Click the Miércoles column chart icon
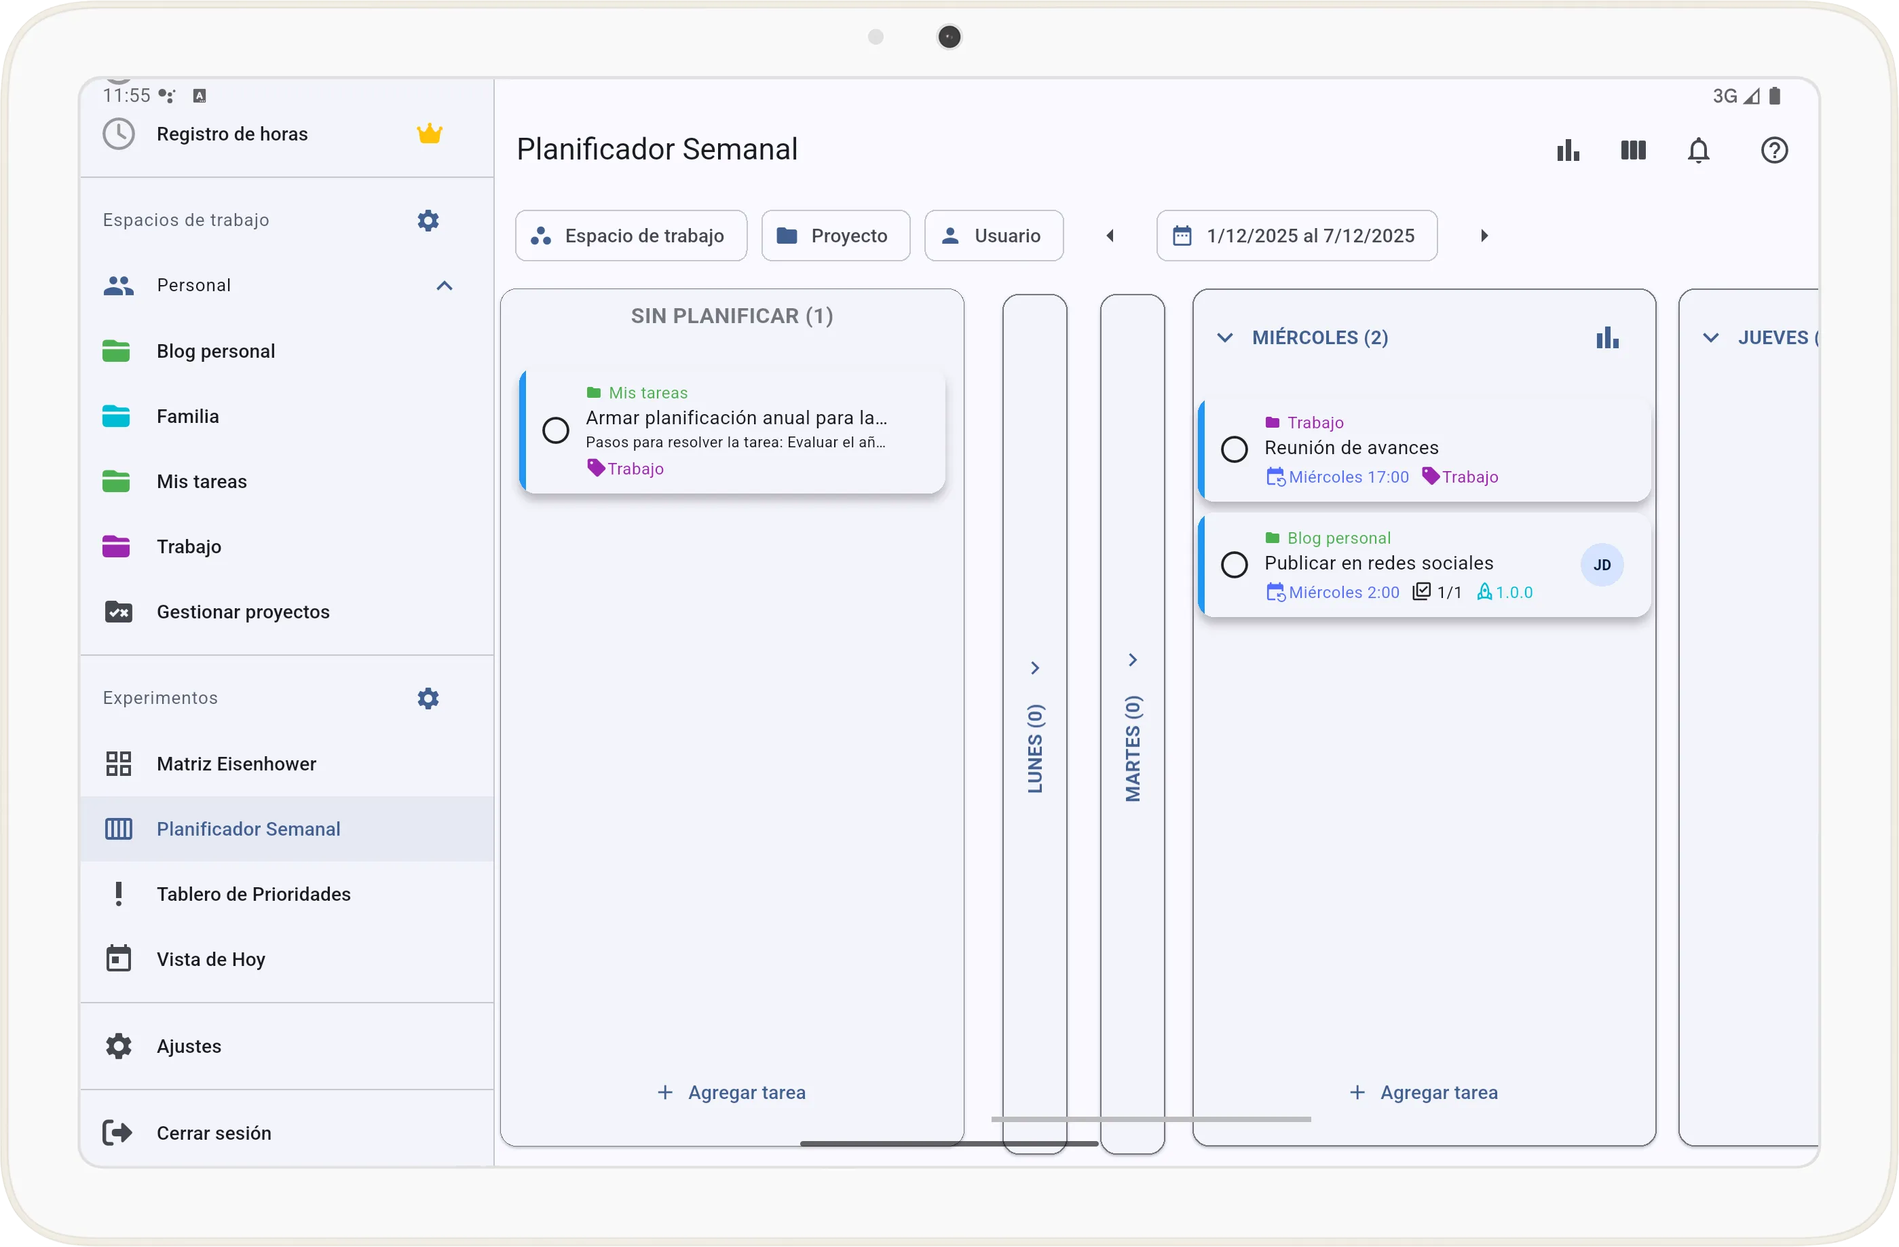The width and height of the screenshot is (1899, 1247). [1607, 338]
